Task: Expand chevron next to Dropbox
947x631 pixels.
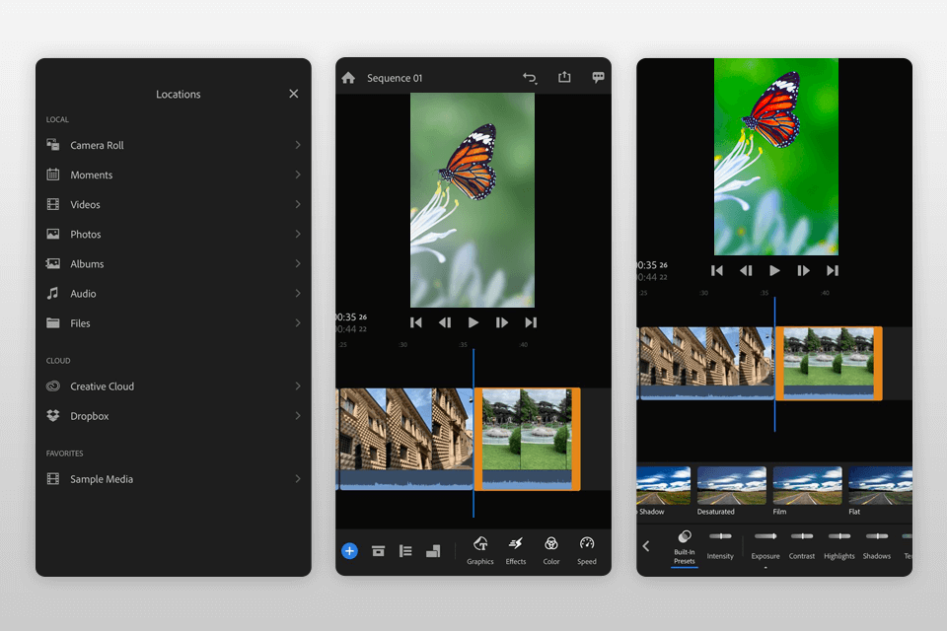Action: [298, 415]
